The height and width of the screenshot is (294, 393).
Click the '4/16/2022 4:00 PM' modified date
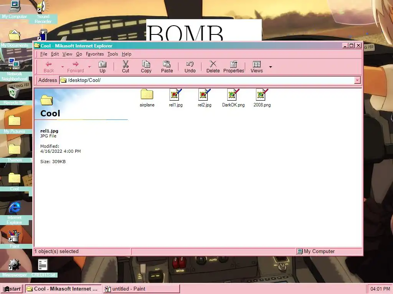(60, 151)
